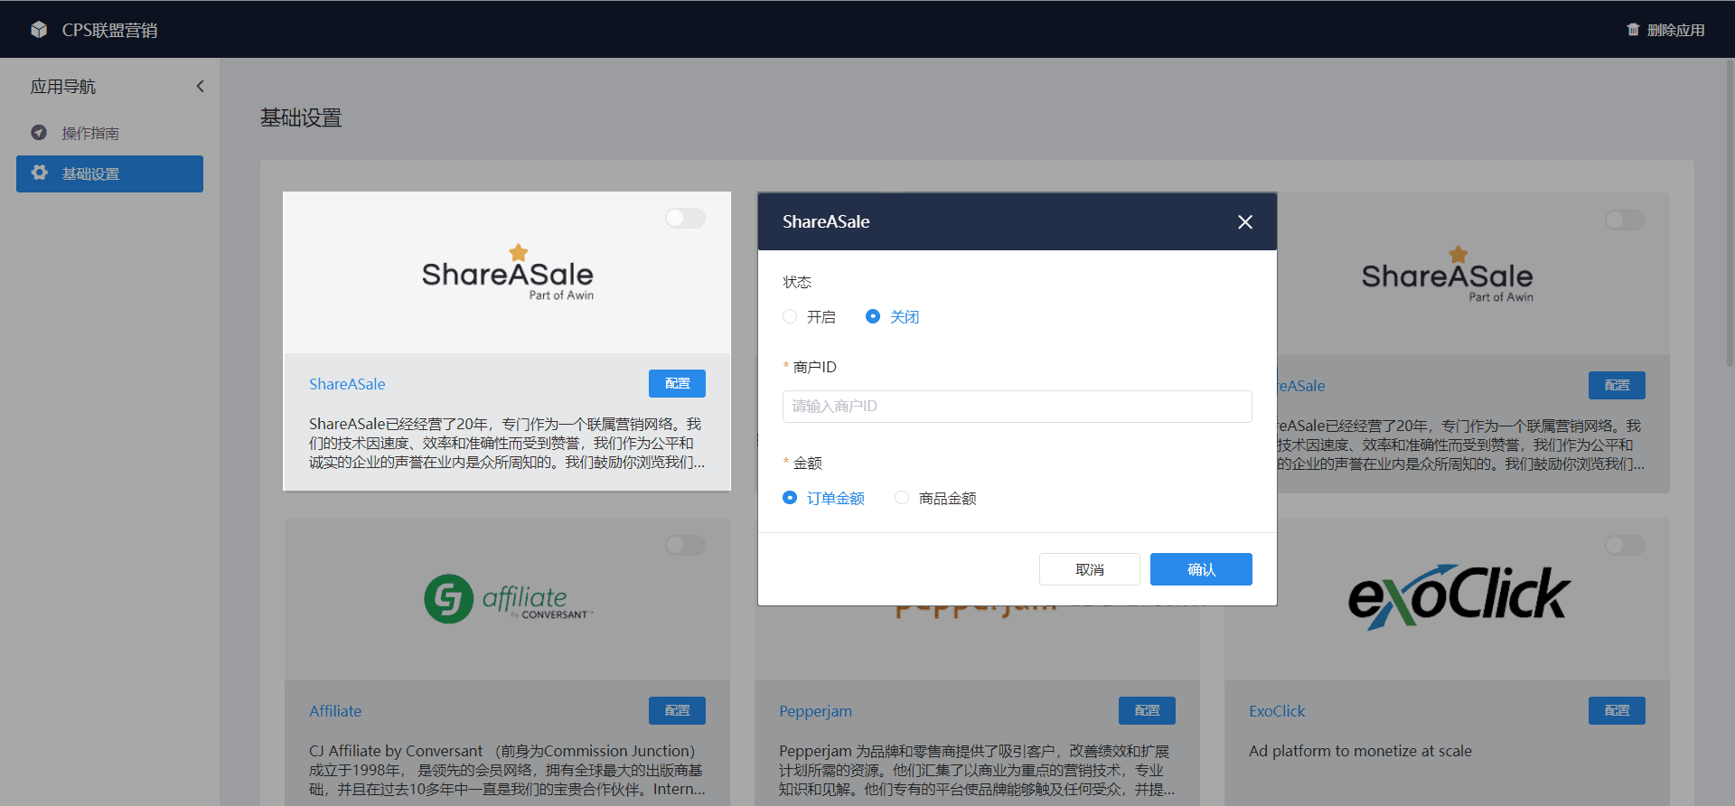Click the 基础设置 page heading

click(x=301, y=117)
